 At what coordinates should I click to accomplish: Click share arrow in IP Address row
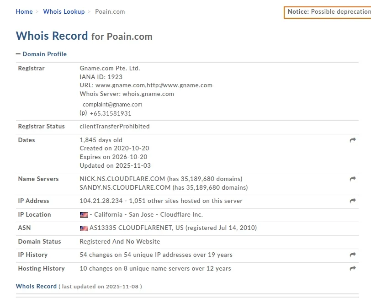click(x=353, y=201)
